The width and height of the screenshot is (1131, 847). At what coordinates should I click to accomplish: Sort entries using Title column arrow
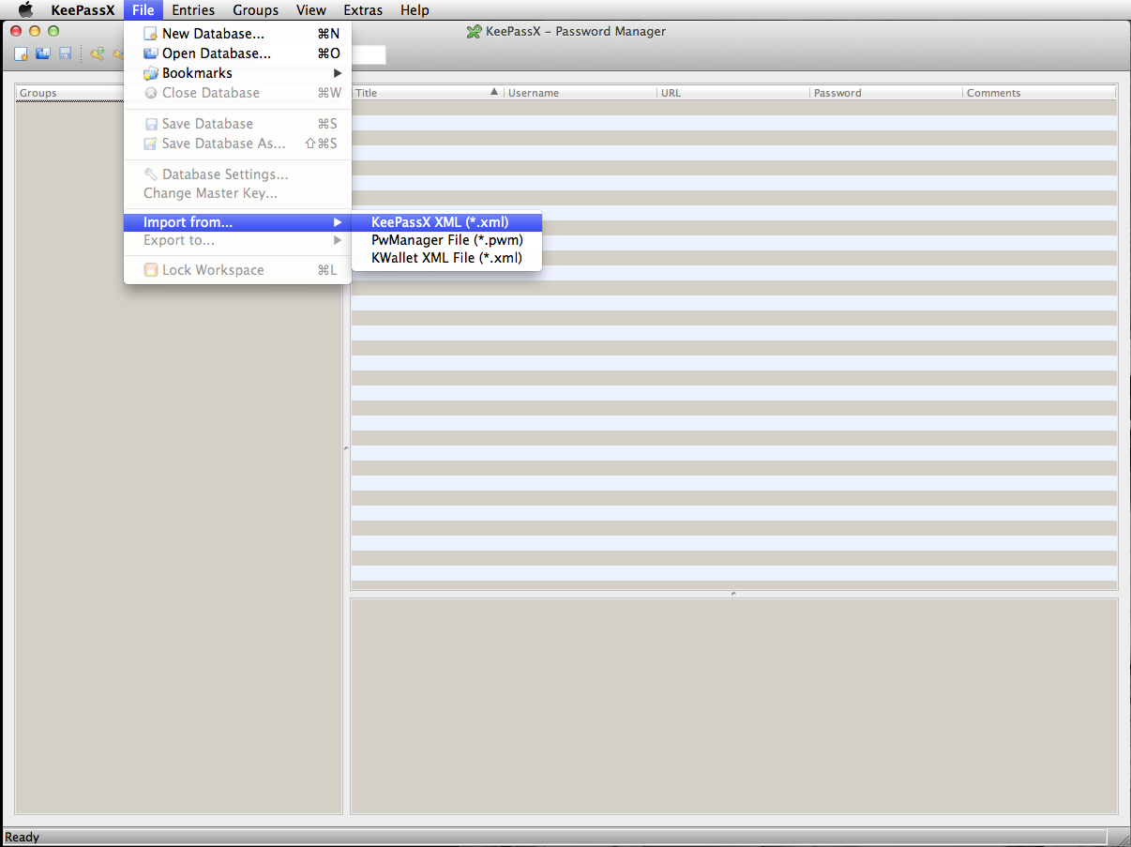click(x=494, y=92)
